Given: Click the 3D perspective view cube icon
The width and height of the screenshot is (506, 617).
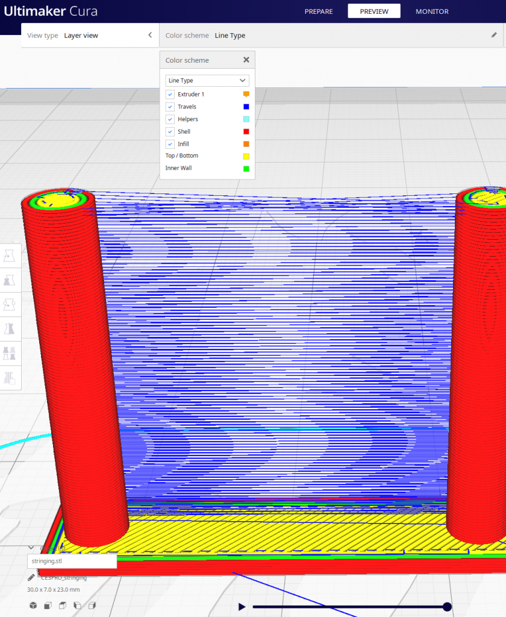Looking at the screenshot, I should click(34, 606).
